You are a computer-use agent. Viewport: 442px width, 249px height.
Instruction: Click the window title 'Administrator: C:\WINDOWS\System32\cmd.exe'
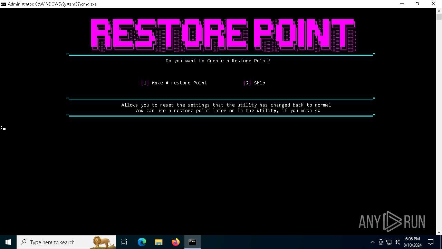click(52, 4)
